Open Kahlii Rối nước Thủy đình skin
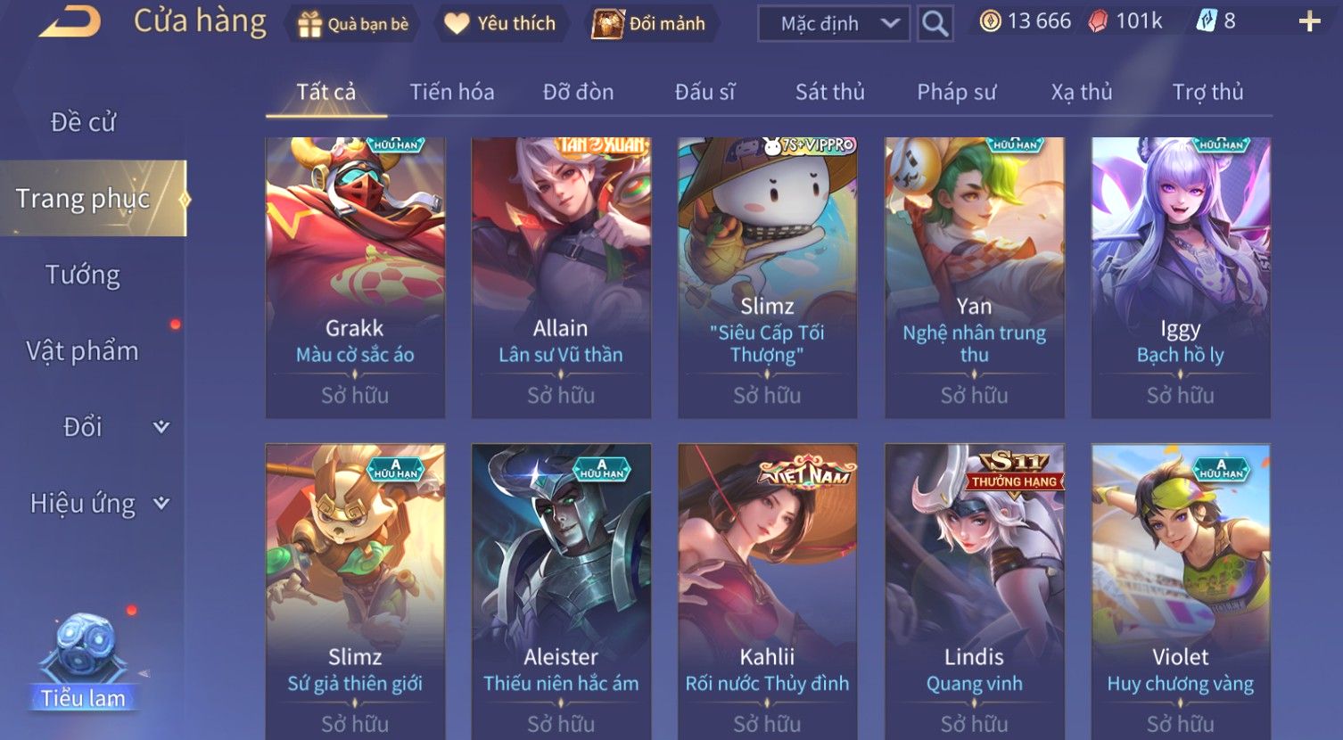This screenshot has height=740, width=1343. 767,591
